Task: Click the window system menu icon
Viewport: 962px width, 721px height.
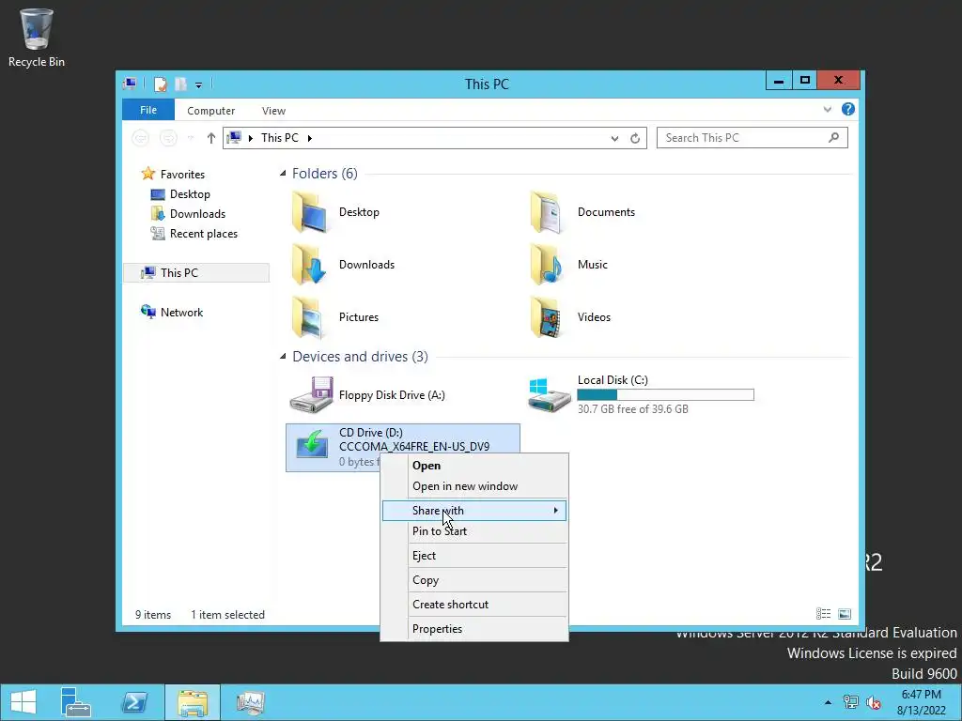Action: coord(130,84)
